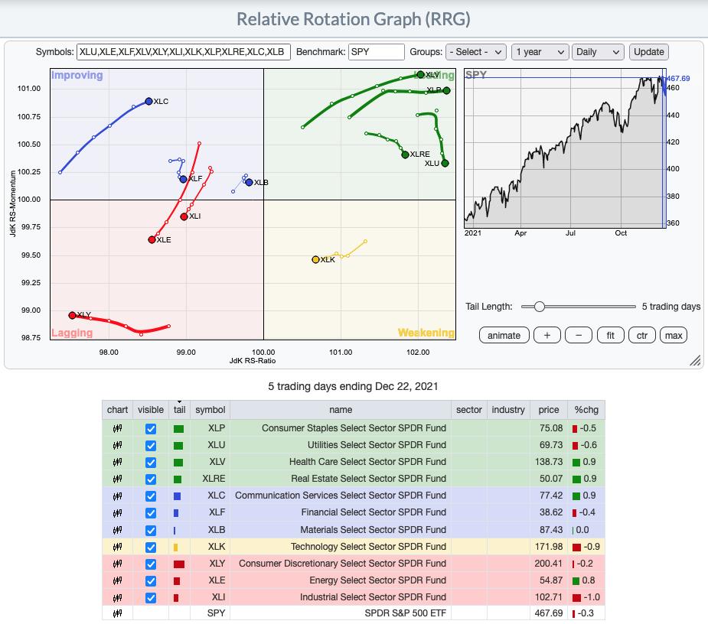Click XLP green tail color swatch

[x=179, y=429]
